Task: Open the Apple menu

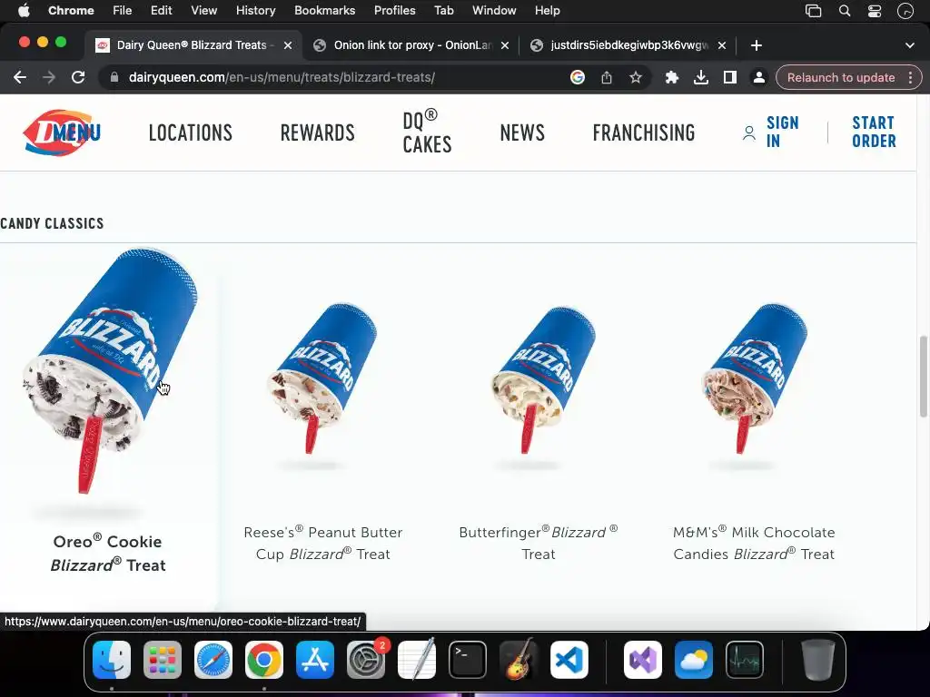Action: 24,11
